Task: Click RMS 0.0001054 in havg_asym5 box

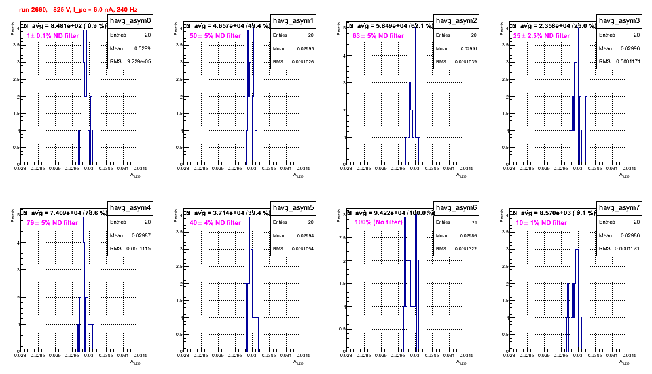Action: click(293, 249)
